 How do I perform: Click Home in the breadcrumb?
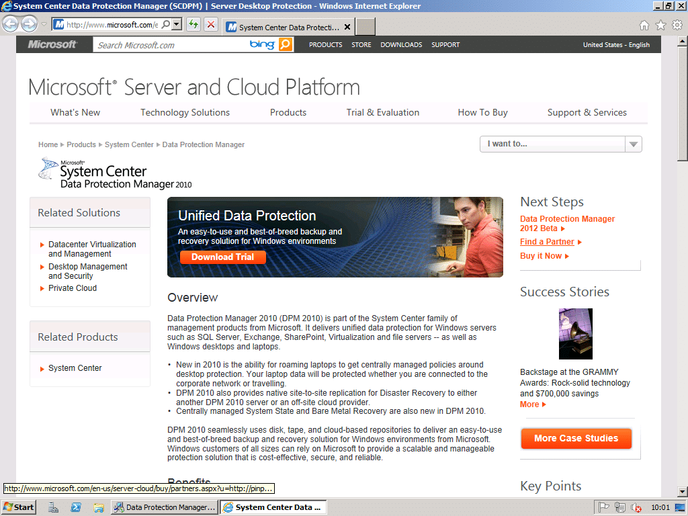coord(48,144)
